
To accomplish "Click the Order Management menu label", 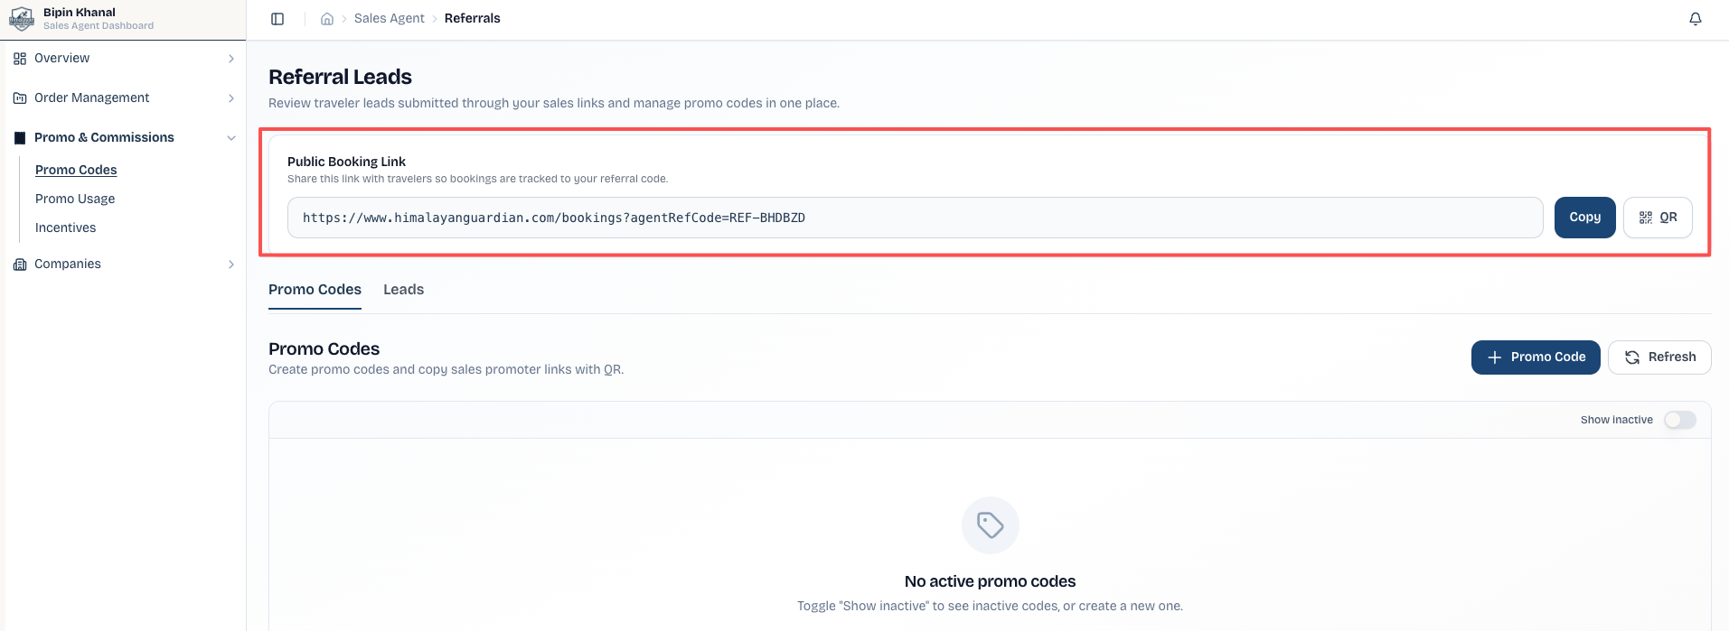I will coord(91,98).
